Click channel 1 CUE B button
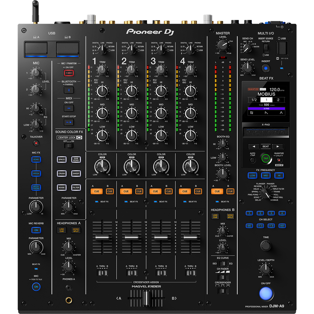Screen dimensions: 314x314 (110, 191)
